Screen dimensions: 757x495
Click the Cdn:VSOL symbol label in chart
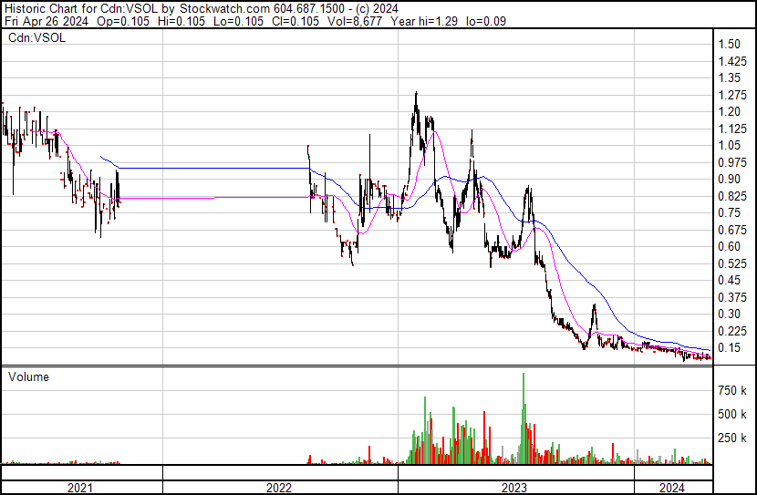pyautogui.click(x=35, y=37)
